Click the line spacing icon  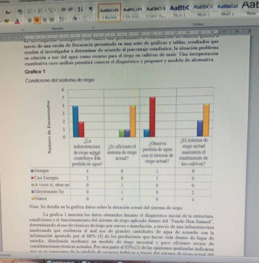coord(61,19)
